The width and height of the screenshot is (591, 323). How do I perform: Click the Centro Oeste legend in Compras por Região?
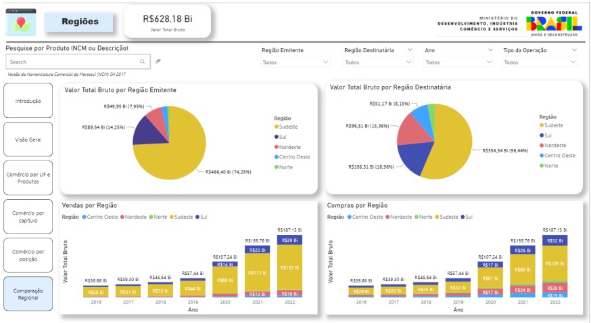pyautogui.click(x=368, y=217)
